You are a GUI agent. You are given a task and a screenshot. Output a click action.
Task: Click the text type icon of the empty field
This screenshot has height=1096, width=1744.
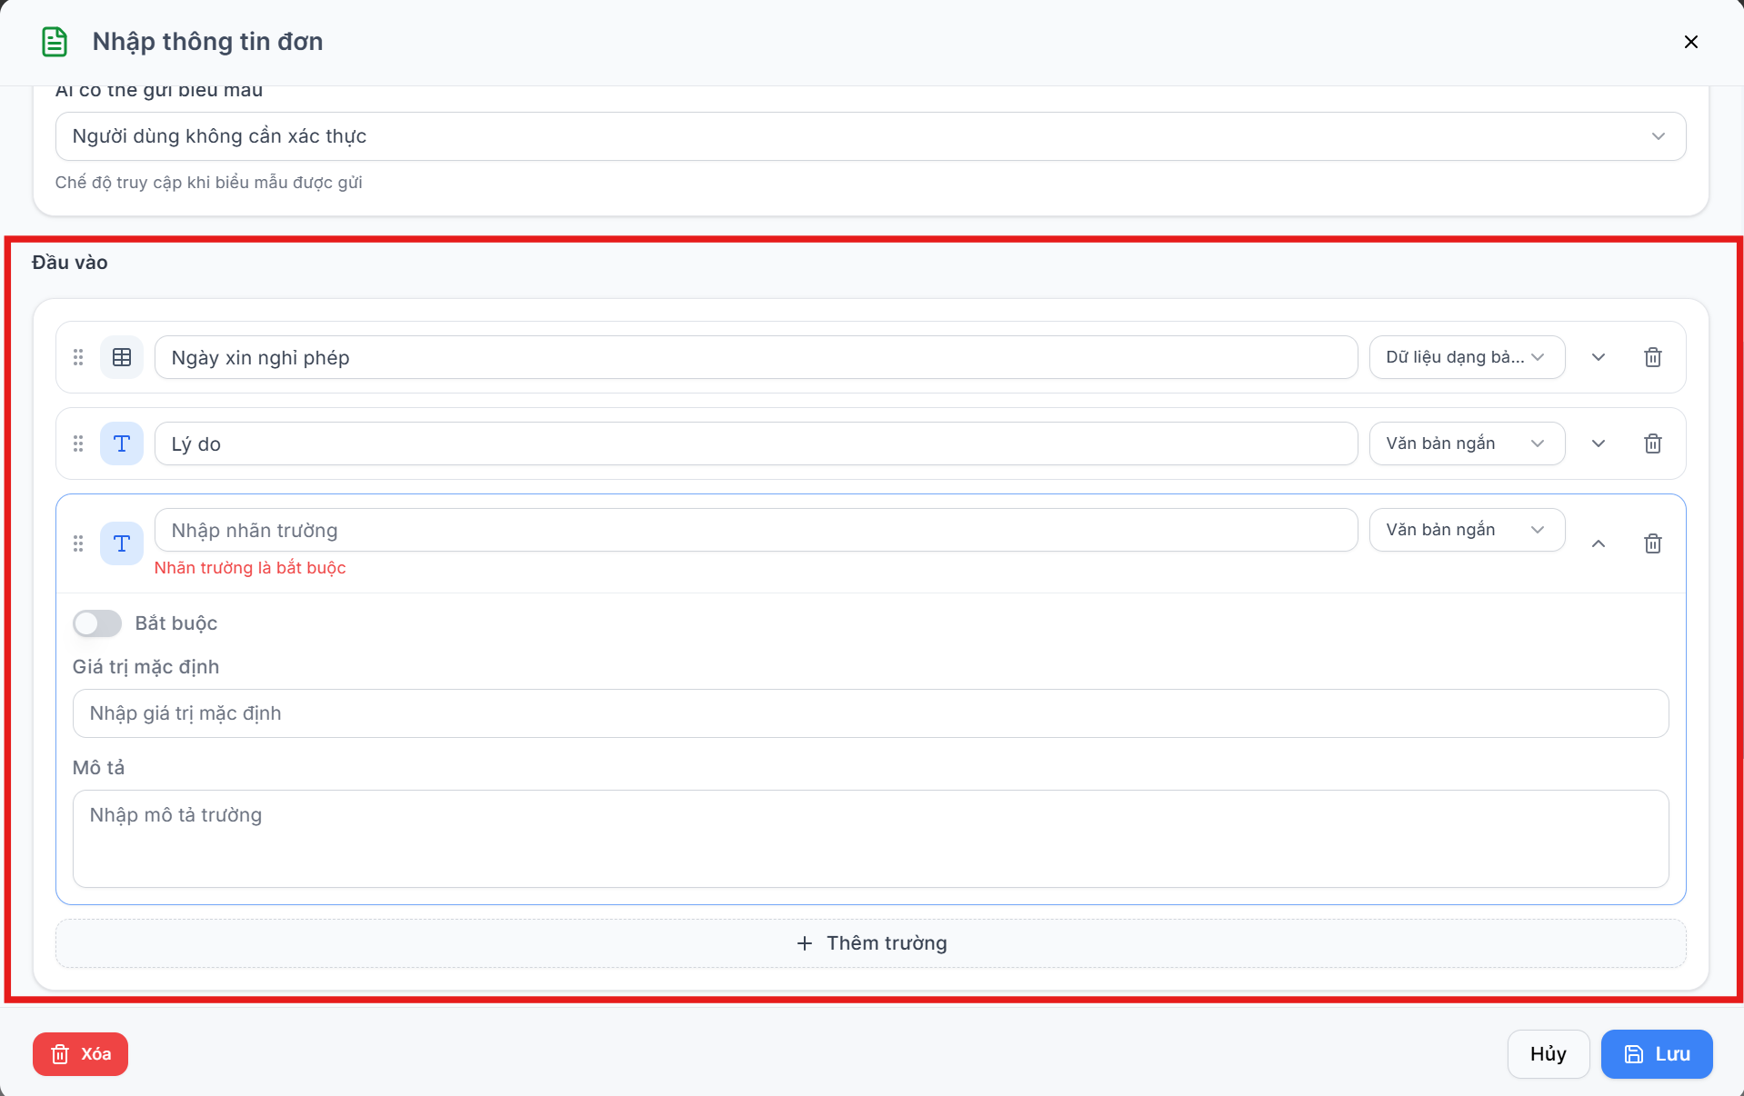[x=122, y=543]
